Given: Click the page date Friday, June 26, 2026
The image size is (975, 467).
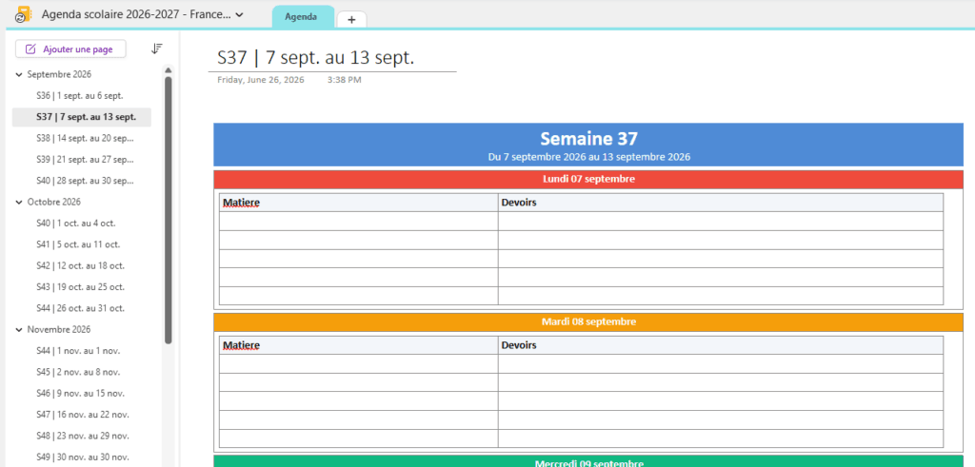Looking at the screenshot, I should 261,80.
